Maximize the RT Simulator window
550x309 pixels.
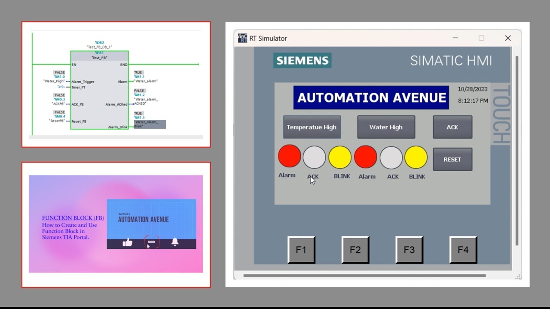click(x=481, y=38)
